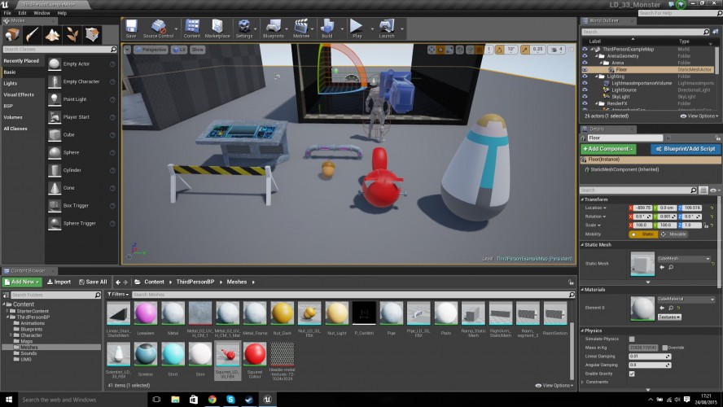Screen dimensions: 723x407
Task: Toggle Enable Gravity checkbox
Action: tap(632, 374)
